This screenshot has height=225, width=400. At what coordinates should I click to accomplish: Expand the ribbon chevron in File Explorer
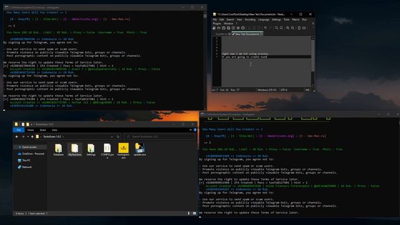[190, 130]
